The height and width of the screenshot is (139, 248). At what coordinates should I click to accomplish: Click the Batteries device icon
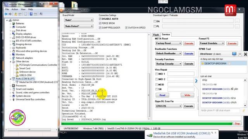pos(14,24)
